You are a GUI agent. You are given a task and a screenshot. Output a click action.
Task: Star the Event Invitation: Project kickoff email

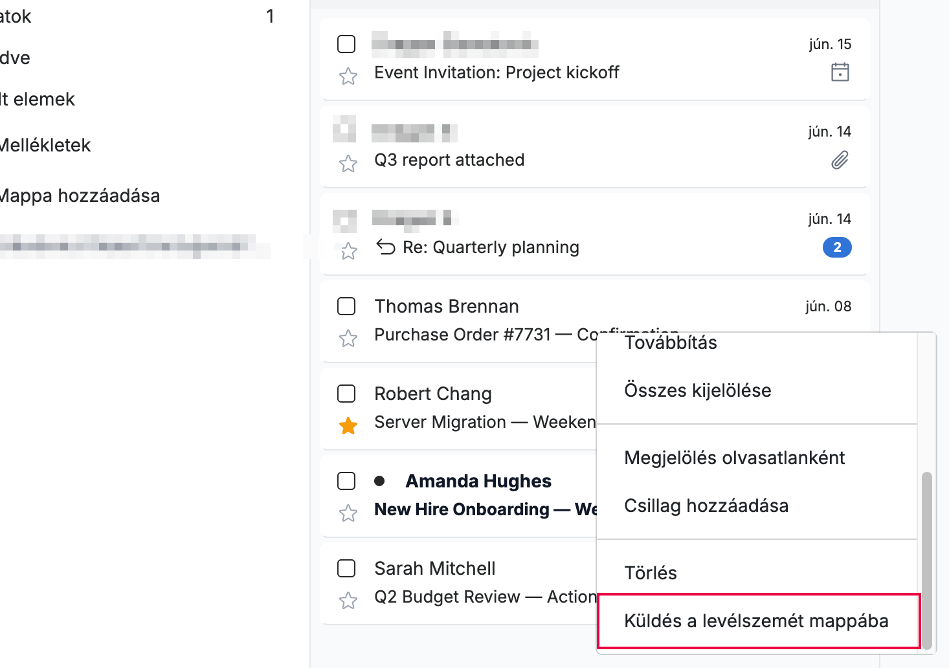click(348, 76)
